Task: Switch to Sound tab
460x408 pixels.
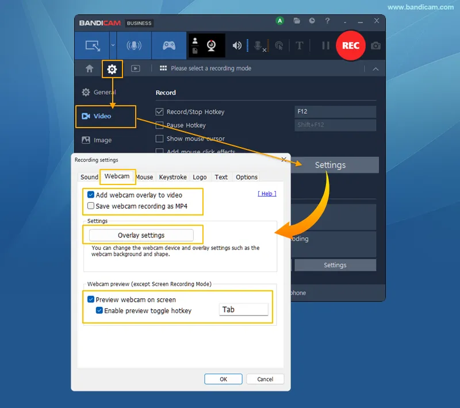Action: pyautogui.click(x=89, y=177)
